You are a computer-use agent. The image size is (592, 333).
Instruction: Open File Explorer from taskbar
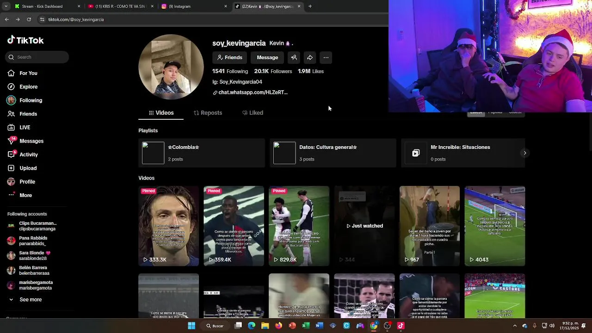coord(265,326)
